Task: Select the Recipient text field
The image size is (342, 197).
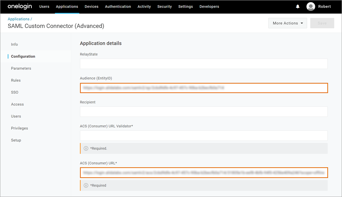Action: 203,112
